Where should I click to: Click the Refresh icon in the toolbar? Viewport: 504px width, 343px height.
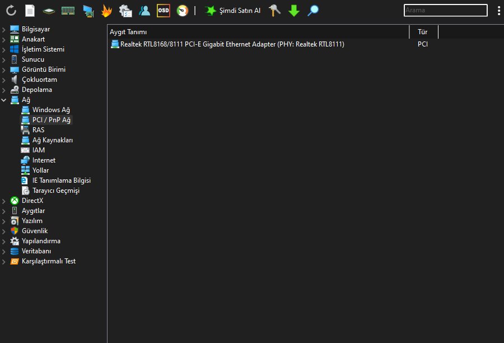[x=11, y=10]
